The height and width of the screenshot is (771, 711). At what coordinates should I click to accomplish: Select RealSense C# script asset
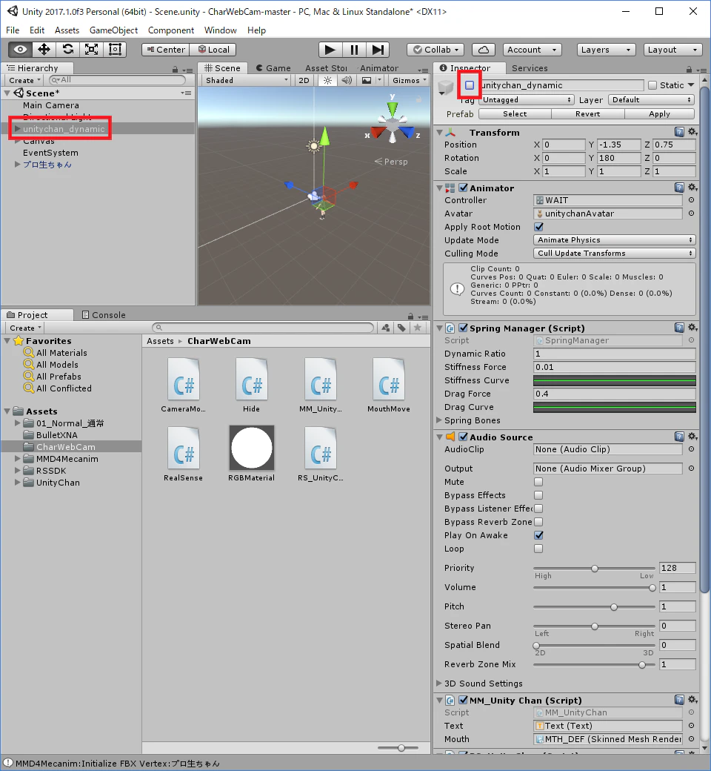click(183, 454)
